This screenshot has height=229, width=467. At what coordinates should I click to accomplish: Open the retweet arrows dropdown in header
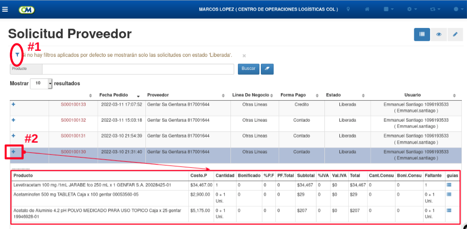click(435, 9)
